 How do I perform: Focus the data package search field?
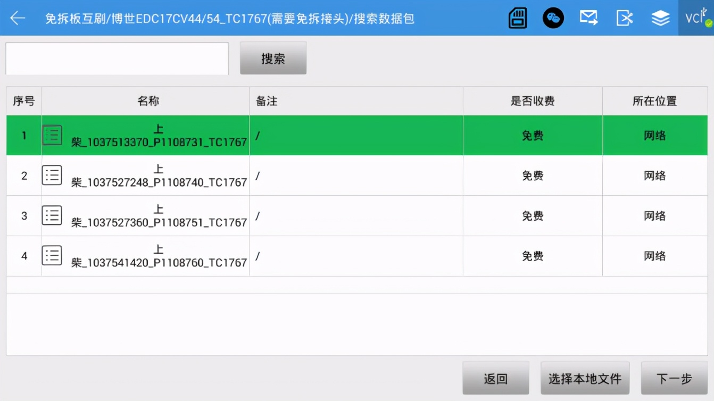click(117, 59)
